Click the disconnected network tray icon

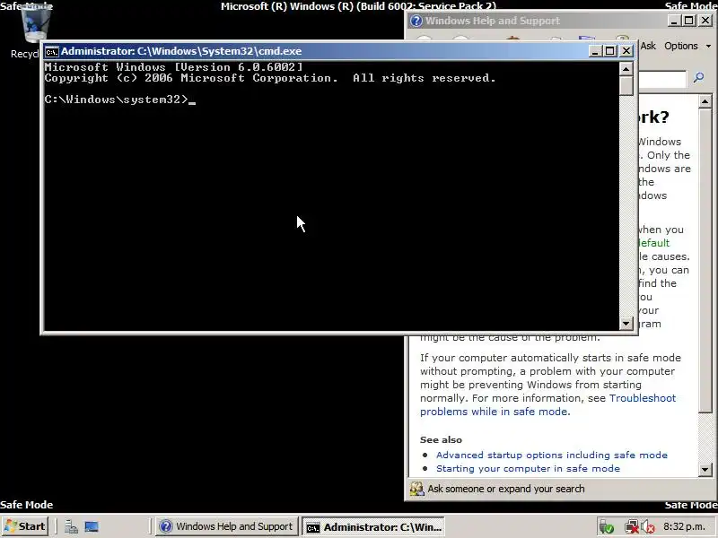(x=633, y=527)
